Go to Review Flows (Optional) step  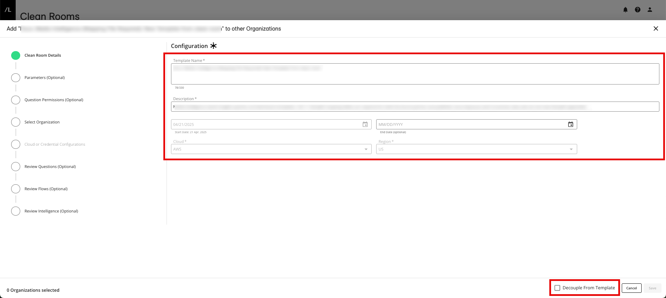click(46, 189)
